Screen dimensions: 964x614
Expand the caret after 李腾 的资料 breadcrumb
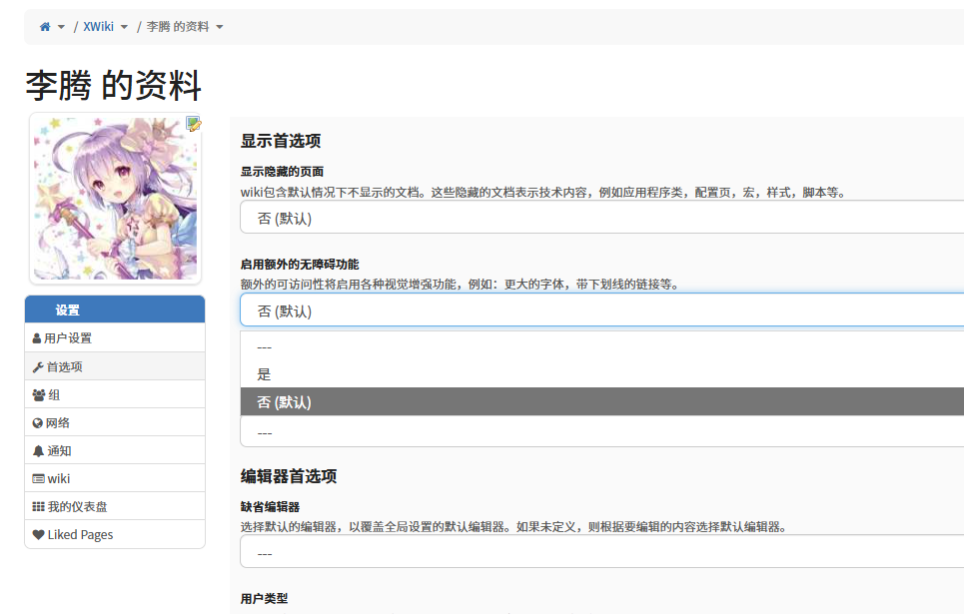220,27
